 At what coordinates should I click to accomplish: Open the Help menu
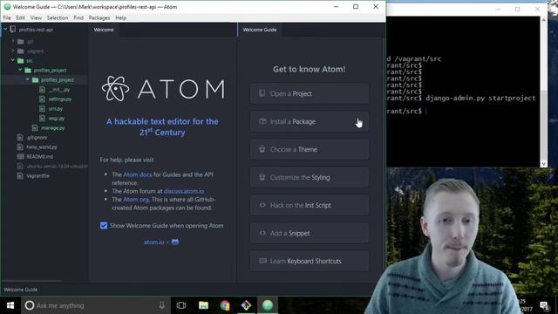(120, 17)
